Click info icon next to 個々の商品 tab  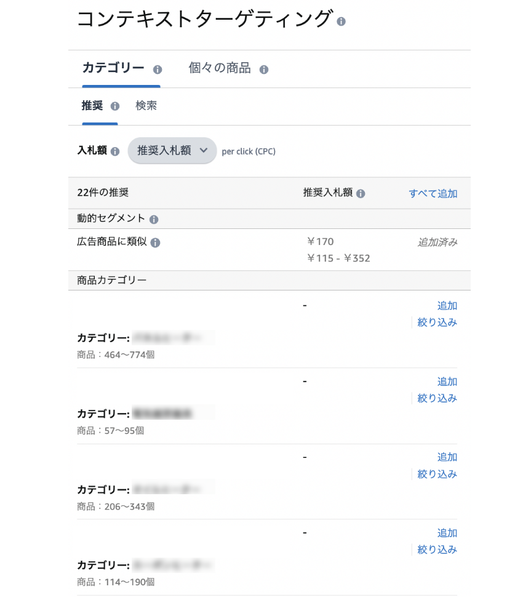pos(264,70)
